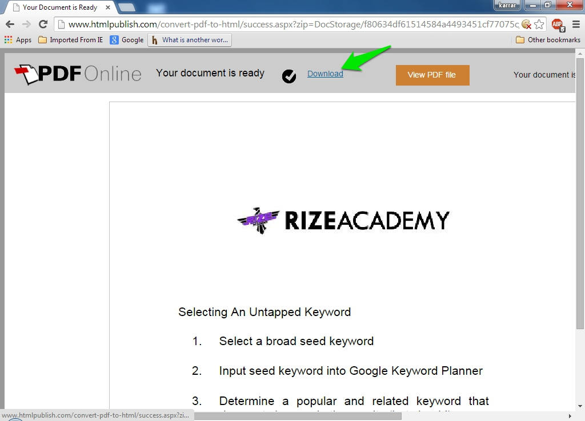Click the browser back arrow

click(10, 24)
